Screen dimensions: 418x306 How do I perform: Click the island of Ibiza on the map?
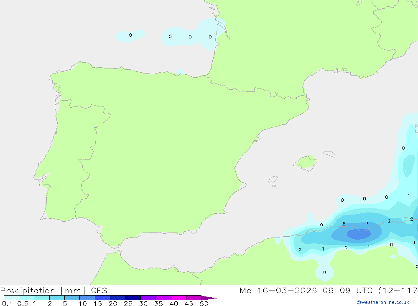click(273, 179)
